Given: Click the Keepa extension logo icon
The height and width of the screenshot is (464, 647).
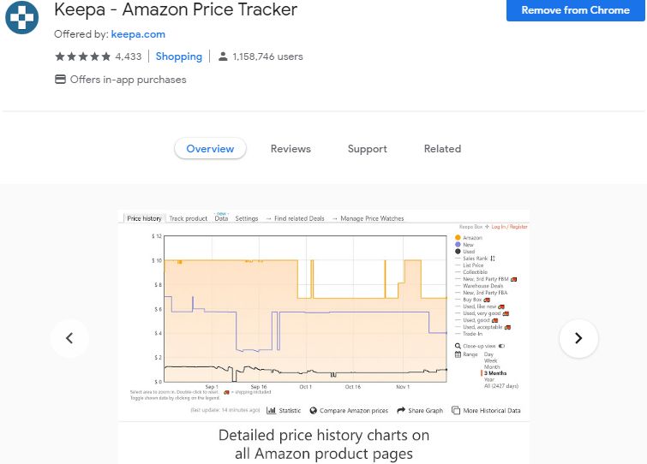Looking at the screenshot, I should point(22,16).
